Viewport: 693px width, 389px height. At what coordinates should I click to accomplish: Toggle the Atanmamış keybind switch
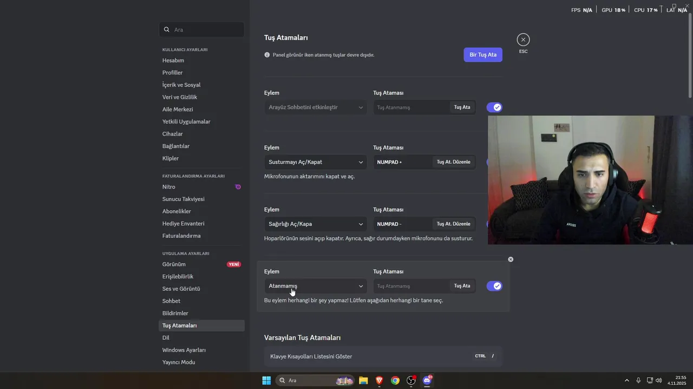(x=494, y=286)
